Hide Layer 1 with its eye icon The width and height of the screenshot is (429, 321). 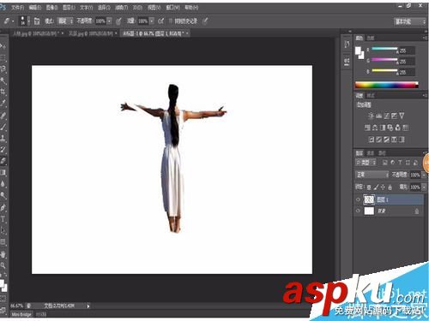(358, 199)
